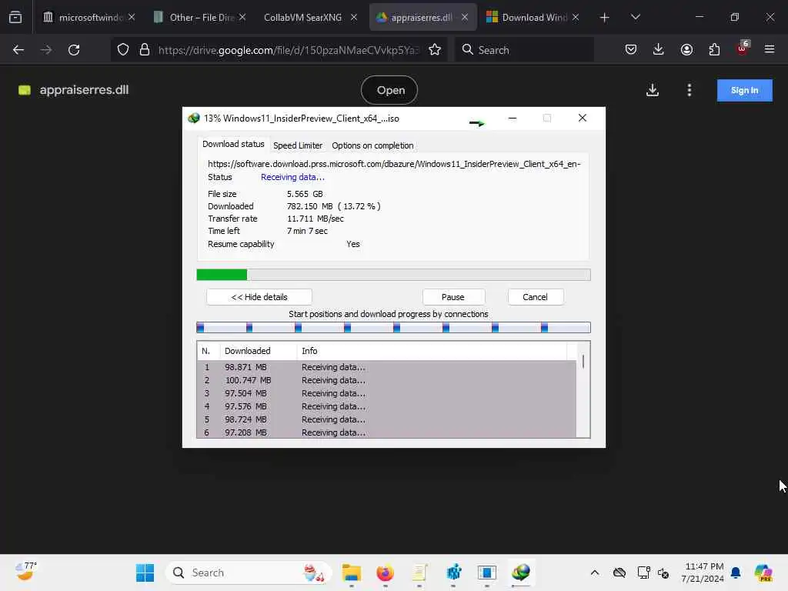Click Hide details button

(x=259, y=297)
